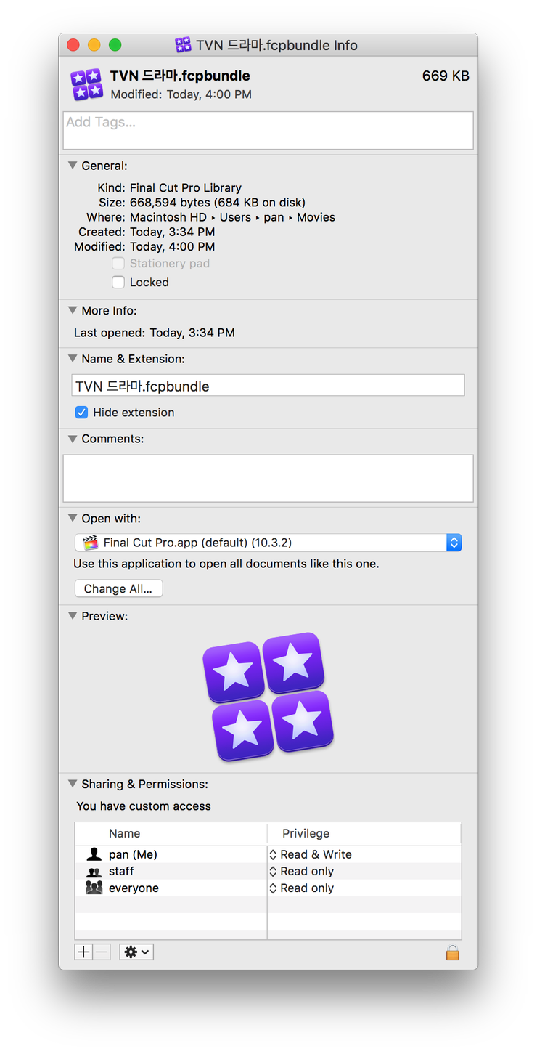Click the file name text field
This screenshot has width=537, height=1054.
coord(268,386)
